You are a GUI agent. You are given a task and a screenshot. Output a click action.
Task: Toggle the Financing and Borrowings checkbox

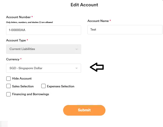(8, 94)
